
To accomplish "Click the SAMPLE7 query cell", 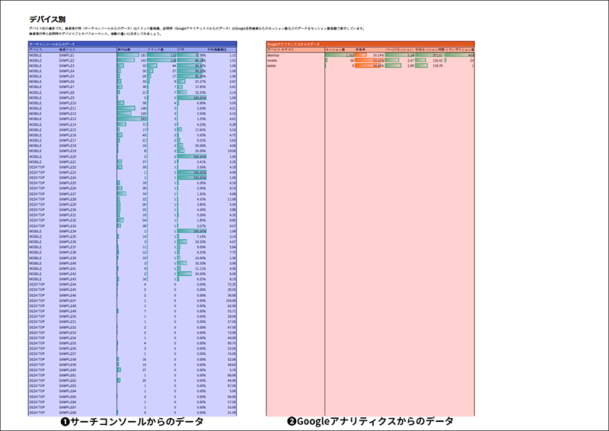I will pyautogui.click(x=66, y=87).
